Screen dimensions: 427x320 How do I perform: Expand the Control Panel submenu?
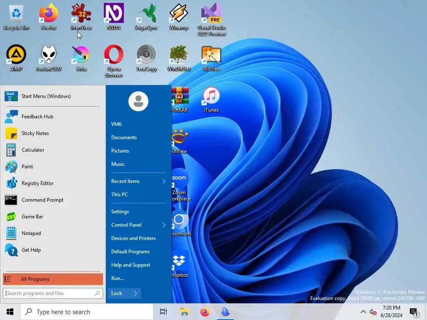click(x=138, y=225)
